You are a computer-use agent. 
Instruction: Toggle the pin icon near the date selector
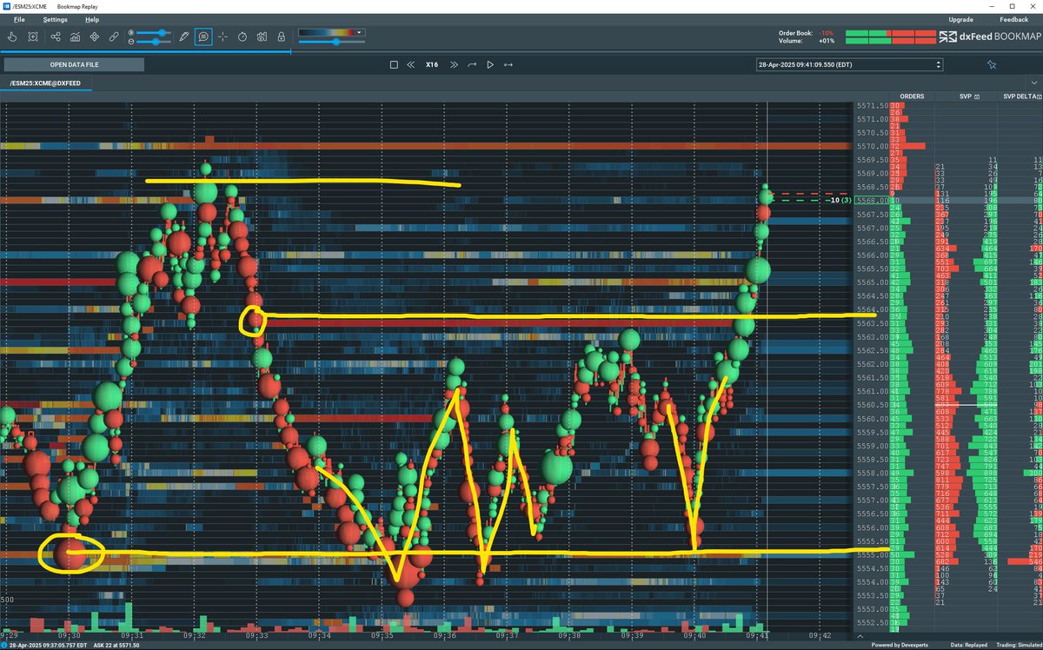pos(993,64)
